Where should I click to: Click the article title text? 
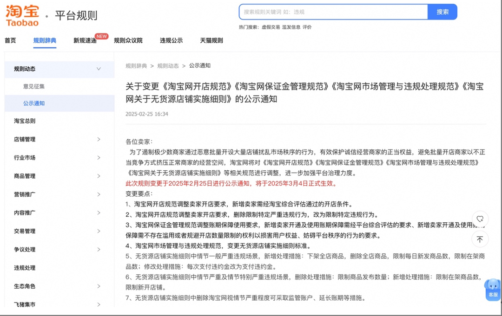304,93
